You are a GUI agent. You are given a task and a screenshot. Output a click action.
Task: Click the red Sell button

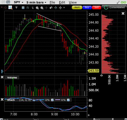[x=96, y=7]
